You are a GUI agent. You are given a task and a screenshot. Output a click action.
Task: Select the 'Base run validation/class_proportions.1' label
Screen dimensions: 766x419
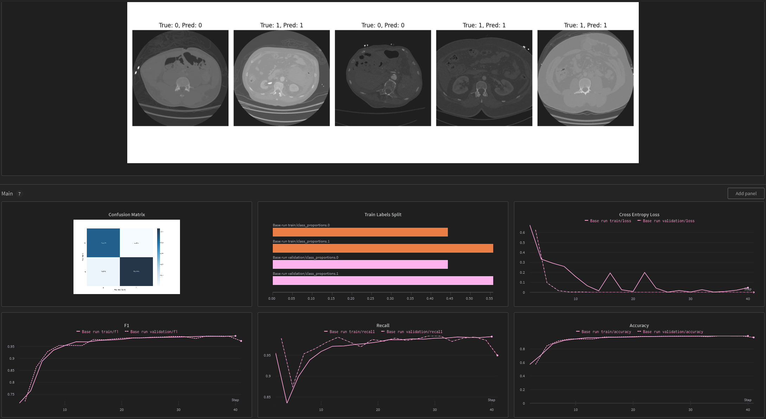pyautogui.click(x=305, y=274)
